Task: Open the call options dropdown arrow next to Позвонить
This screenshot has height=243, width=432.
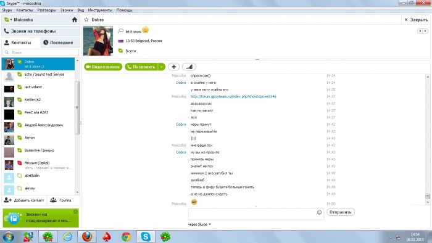Action: [162, 67]
